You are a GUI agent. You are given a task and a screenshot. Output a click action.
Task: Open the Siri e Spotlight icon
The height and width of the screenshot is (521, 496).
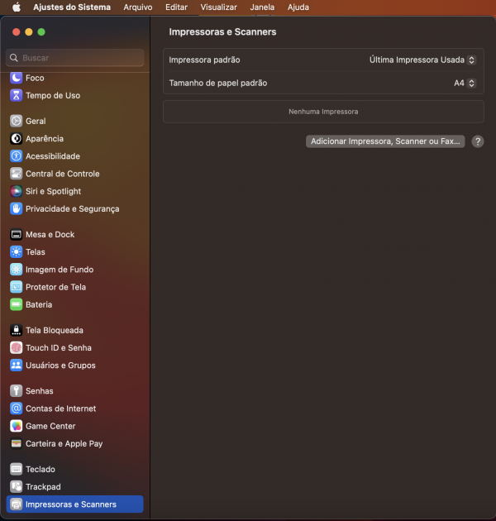point(16,191)
